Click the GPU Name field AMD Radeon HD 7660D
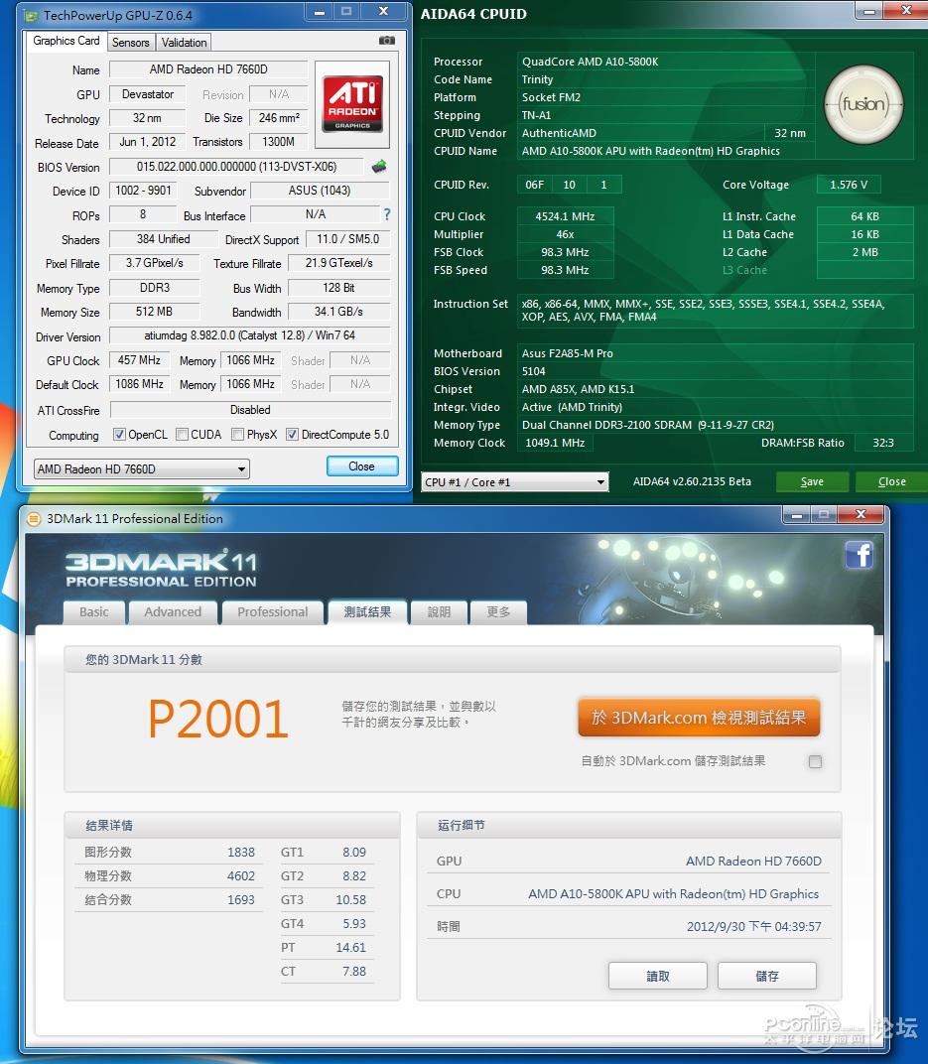The image size is (928, 1064). 208,69
